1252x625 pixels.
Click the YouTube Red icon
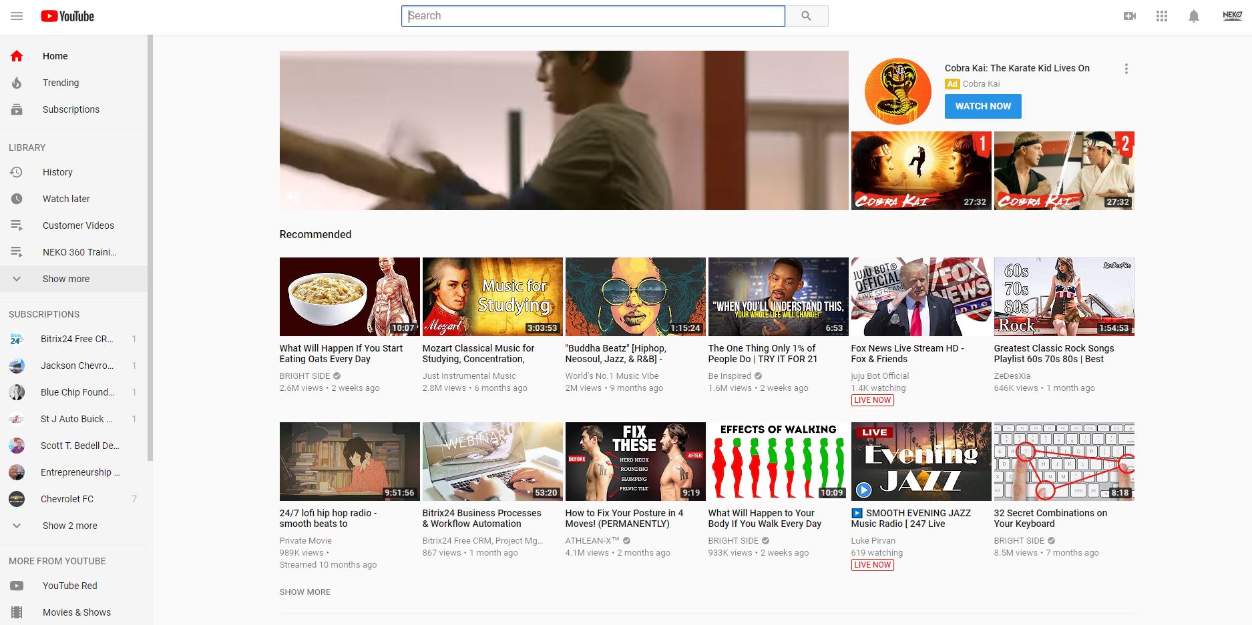coord(17,586)
